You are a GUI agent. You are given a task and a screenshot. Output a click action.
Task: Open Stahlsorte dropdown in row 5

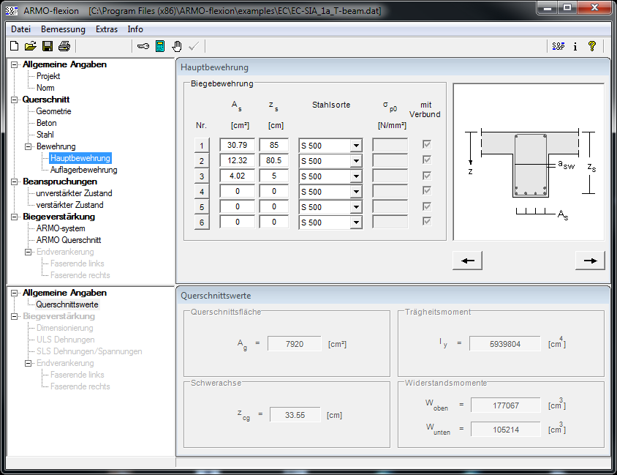point(356,207)
